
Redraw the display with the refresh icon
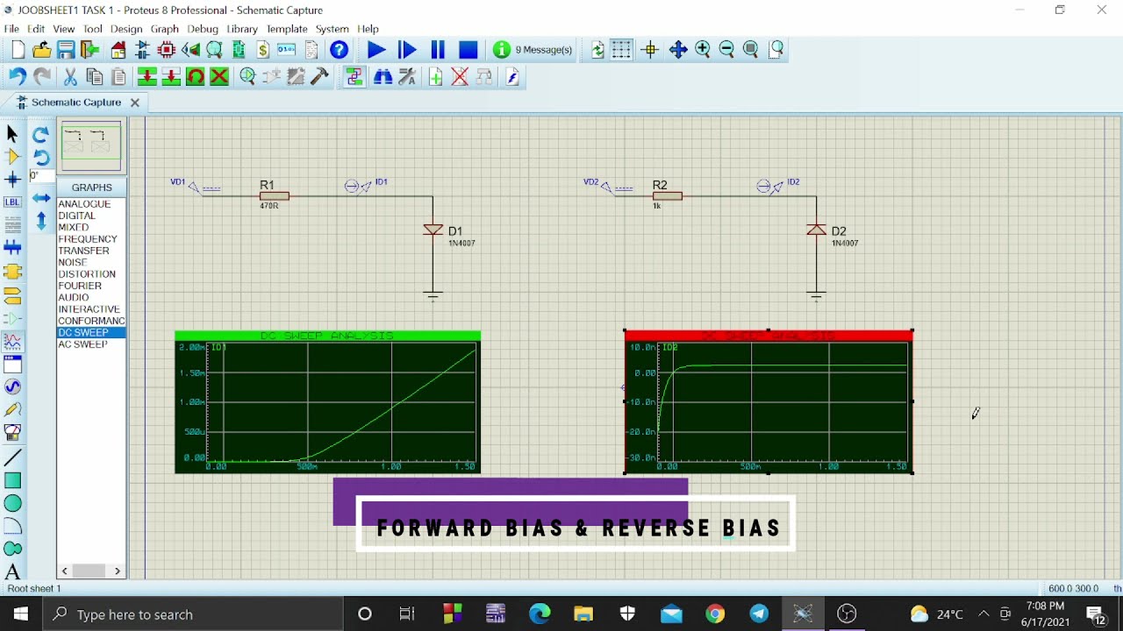pyautogui.click(x=597, y=50)
